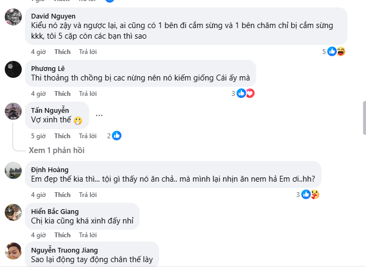Open three-dot options beside Tấn Nguyễn's comment
The width and height of the screenshot is (366, 269).
coord(99,115)
